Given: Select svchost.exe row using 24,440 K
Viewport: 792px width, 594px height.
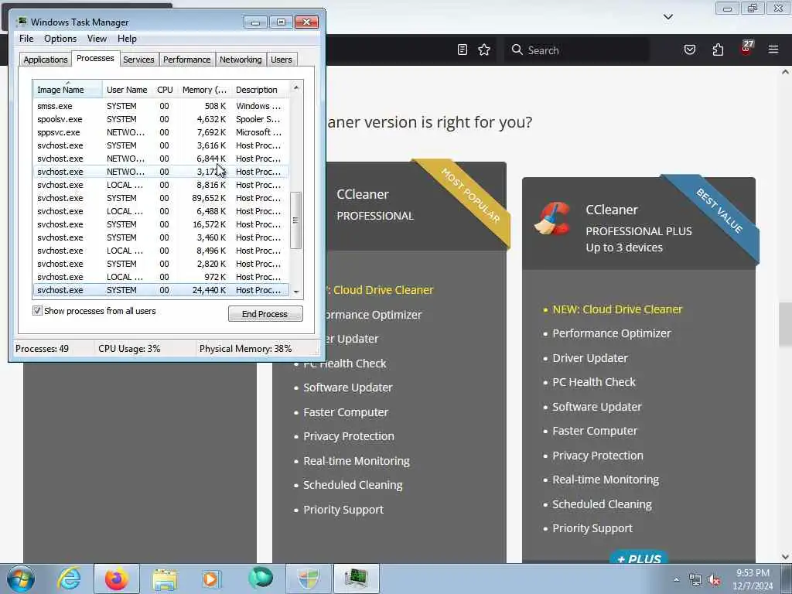Looking at the screenshot, I should pos(161,290).
